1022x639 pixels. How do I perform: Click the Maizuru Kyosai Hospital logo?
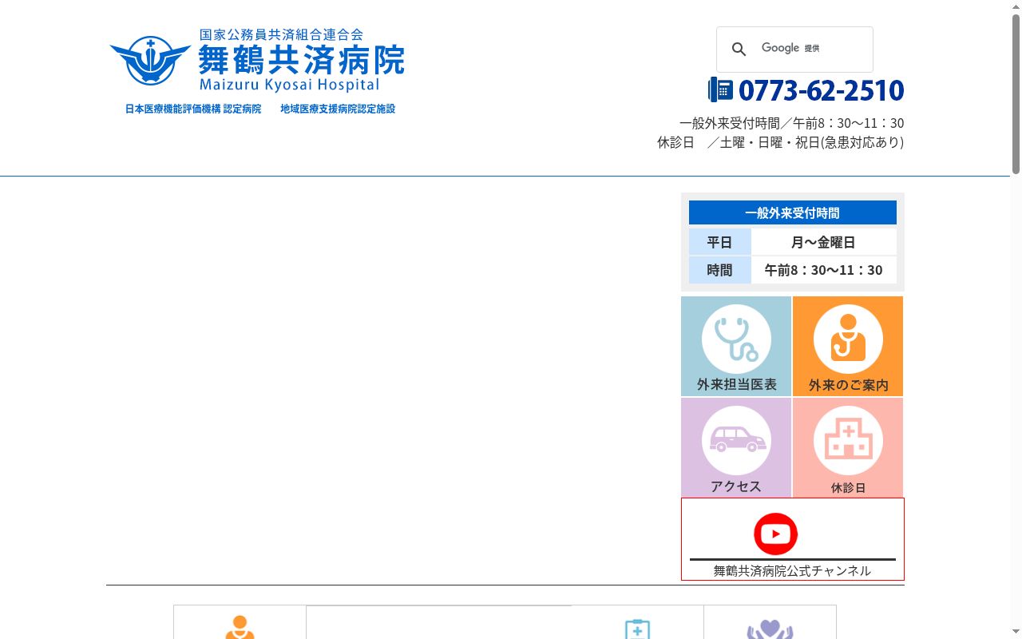(257, 61)
